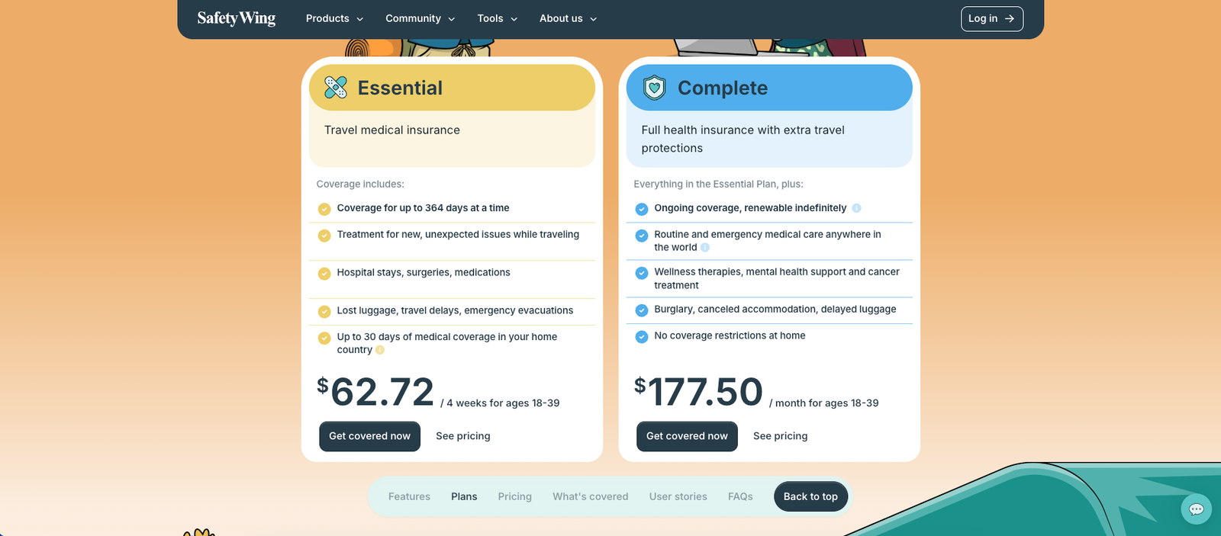See pricing for the Essential plan
Viewport: 1221px width, 536px height.
click(463, 436)
